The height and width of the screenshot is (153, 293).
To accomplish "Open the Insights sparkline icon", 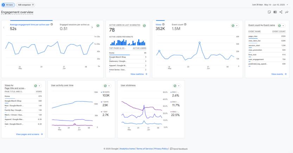I will click(x=287, y=12).
